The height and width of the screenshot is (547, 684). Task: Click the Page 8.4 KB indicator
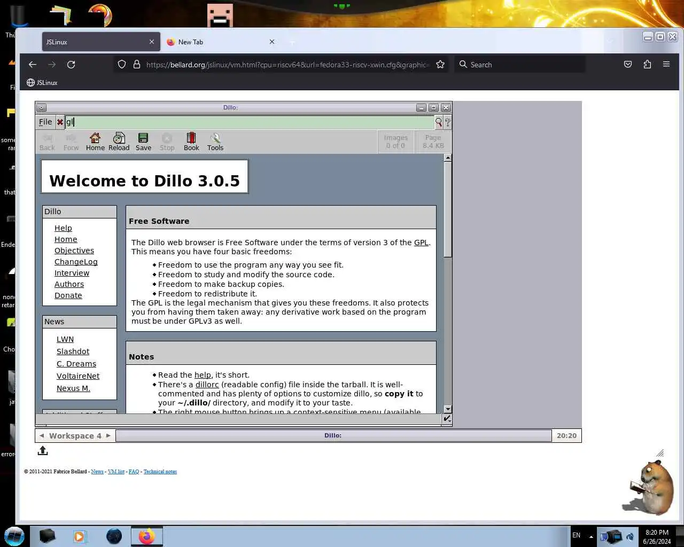tap(433, 142)
